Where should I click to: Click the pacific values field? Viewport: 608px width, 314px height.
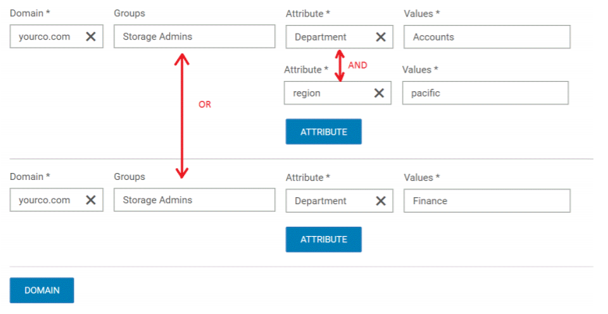485,93
